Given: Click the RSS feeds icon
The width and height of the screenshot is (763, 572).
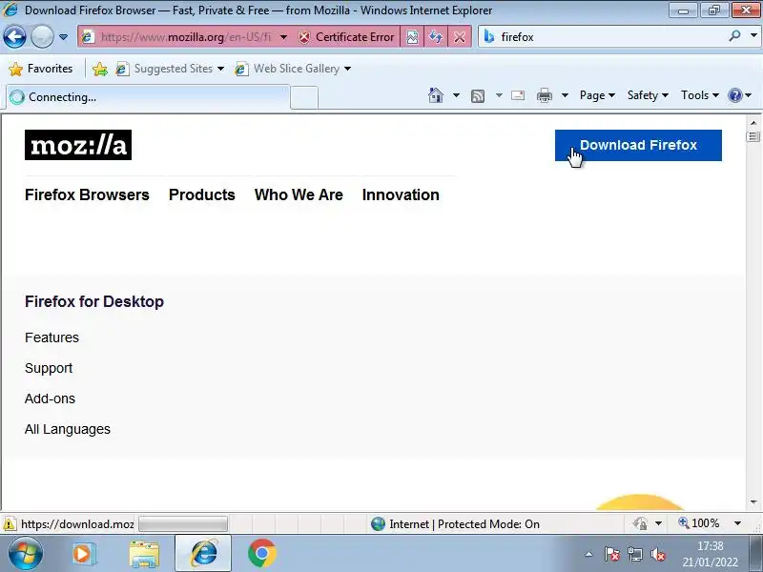Looking at the screenshot, I should (478, 96).
